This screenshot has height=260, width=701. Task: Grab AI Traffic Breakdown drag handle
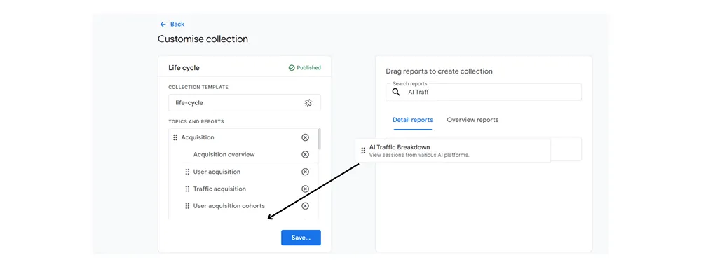[x=363, y=151]
